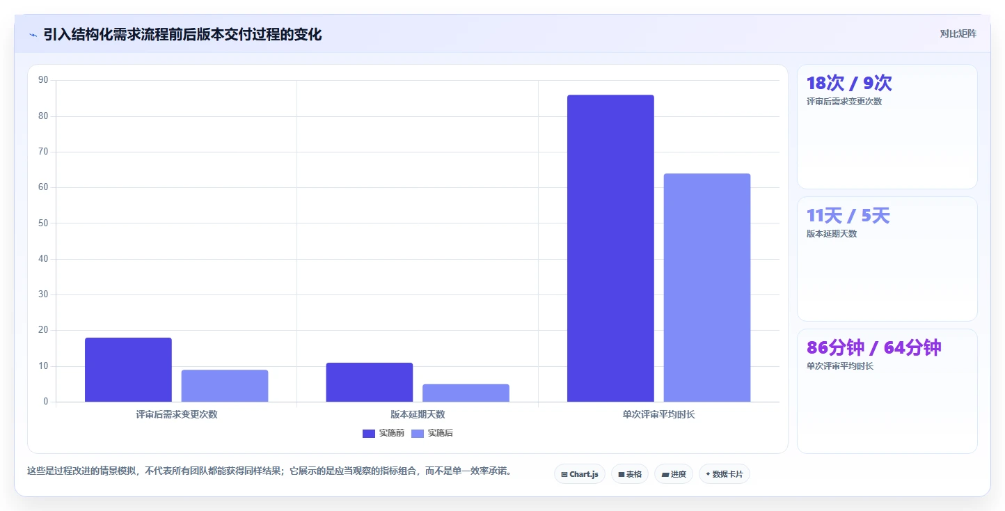The image size is (1005, 511).
Task: Click the 评审后需求变更次数 caption in first card
Action: pyautogui.click(x=844, y=102)
